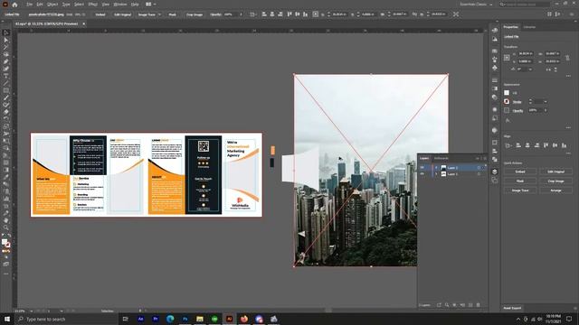Click Mask in Quick Actions

tap(520, 181)
